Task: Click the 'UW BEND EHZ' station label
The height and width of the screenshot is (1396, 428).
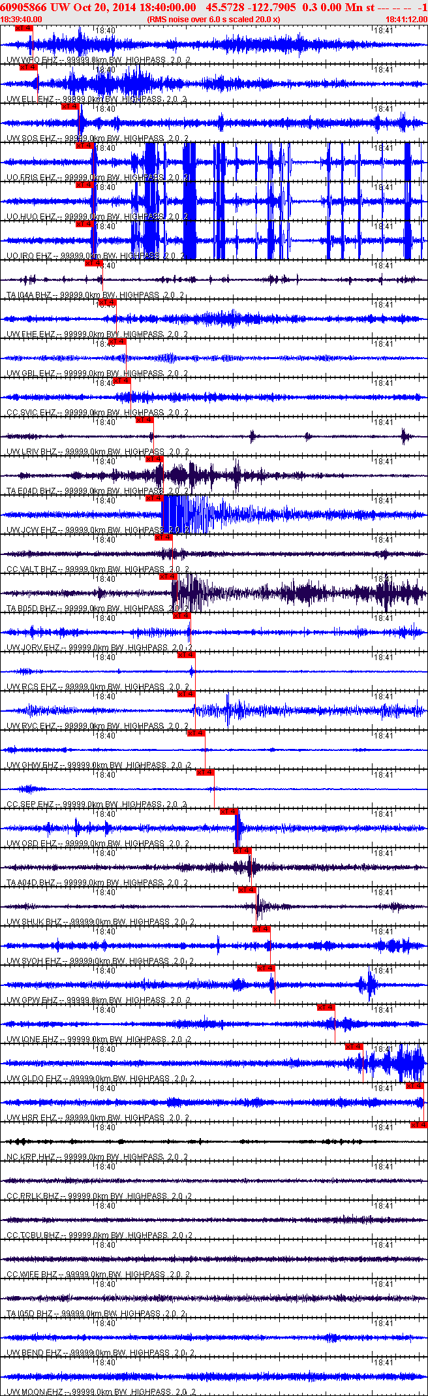Action: pos(34,1353)
